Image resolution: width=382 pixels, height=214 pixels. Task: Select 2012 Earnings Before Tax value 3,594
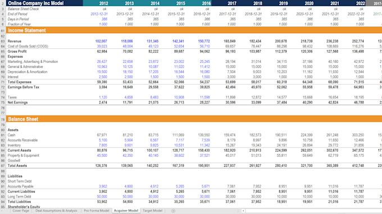103,88
